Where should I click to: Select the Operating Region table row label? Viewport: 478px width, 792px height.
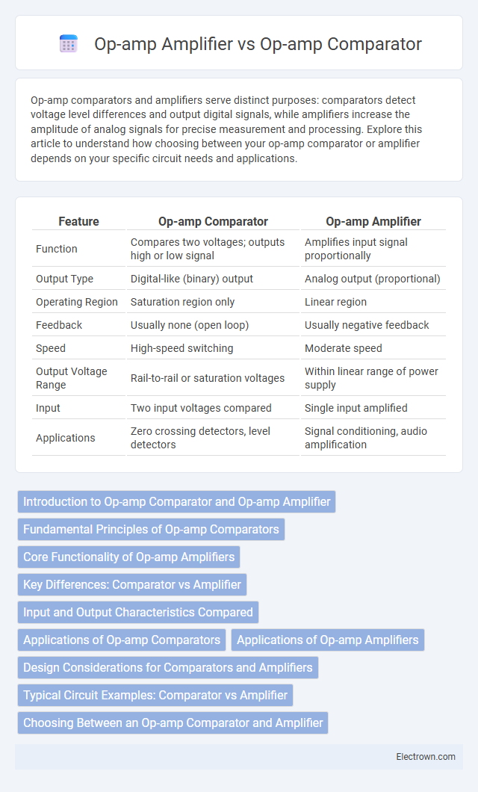[77, 302]
